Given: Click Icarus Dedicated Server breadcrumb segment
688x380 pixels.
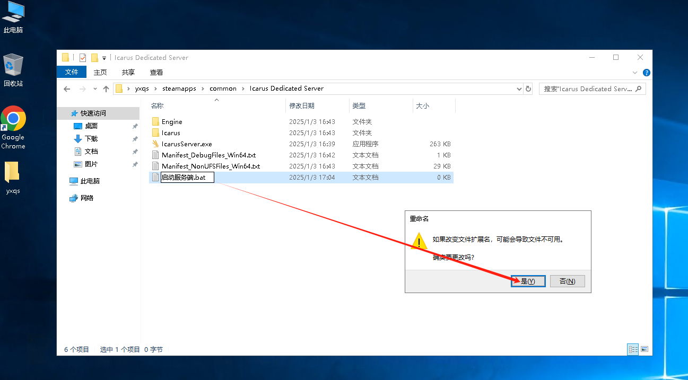Looking at the screenshot, I should tap(286, 89).
